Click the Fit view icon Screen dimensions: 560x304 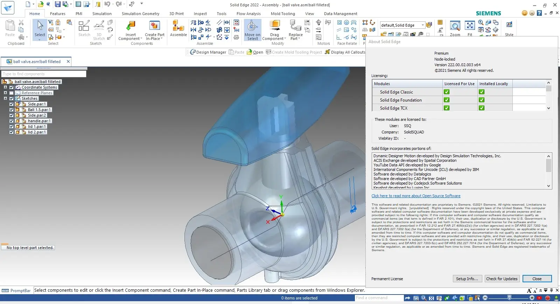click(470, 26)
